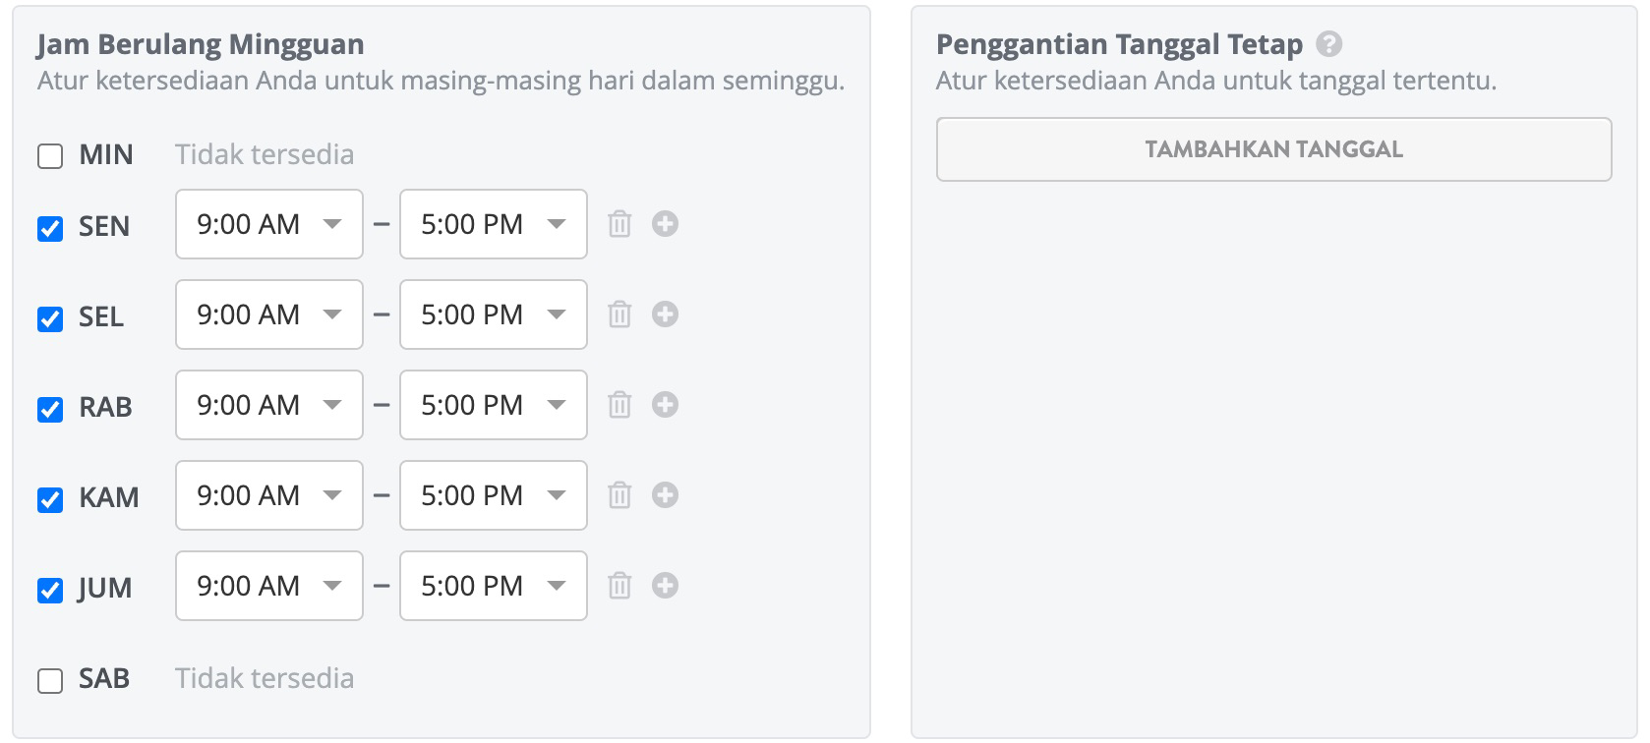Add another time interval for SEN
The height and width of the screenshot is (743, 1650).
click(666, 224)
